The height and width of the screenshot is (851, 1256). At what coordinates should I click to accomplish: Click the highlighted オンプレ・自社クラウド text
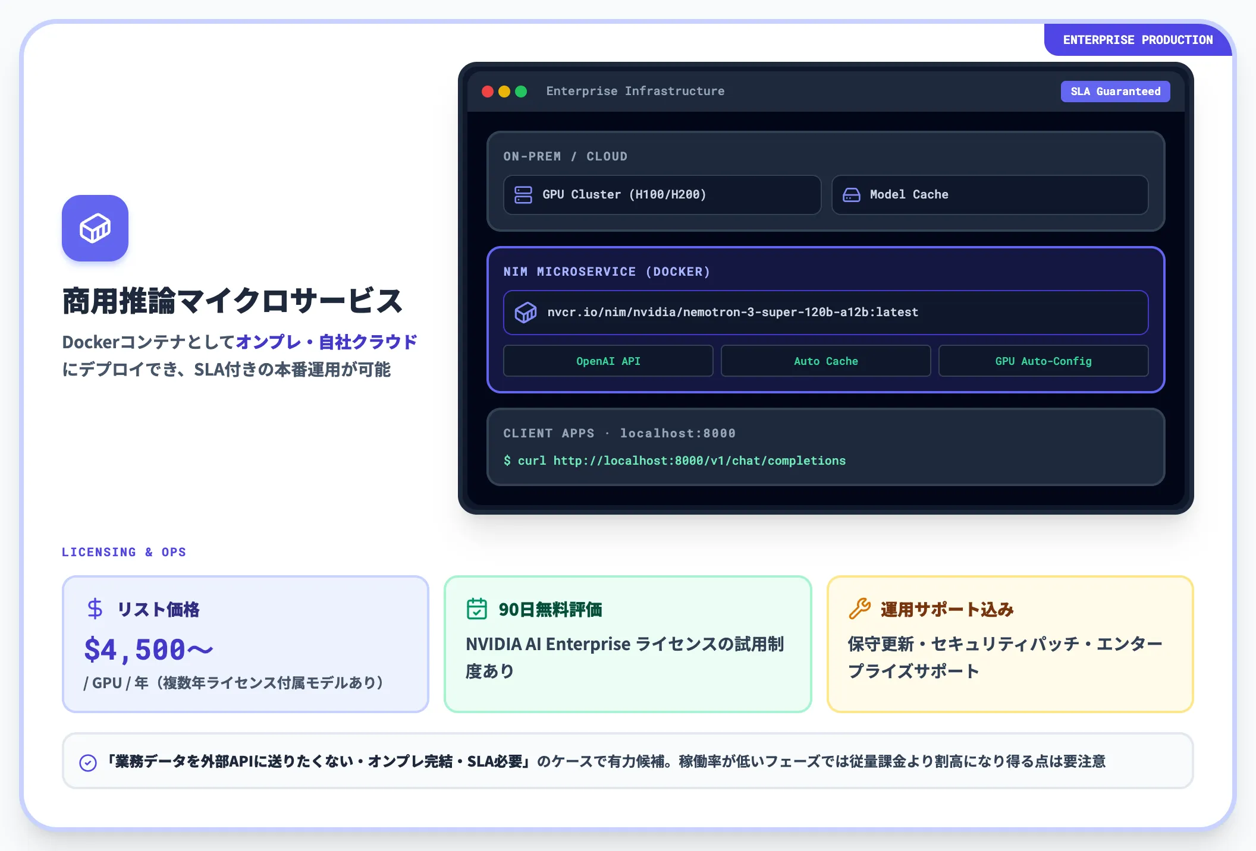point(326,342)
